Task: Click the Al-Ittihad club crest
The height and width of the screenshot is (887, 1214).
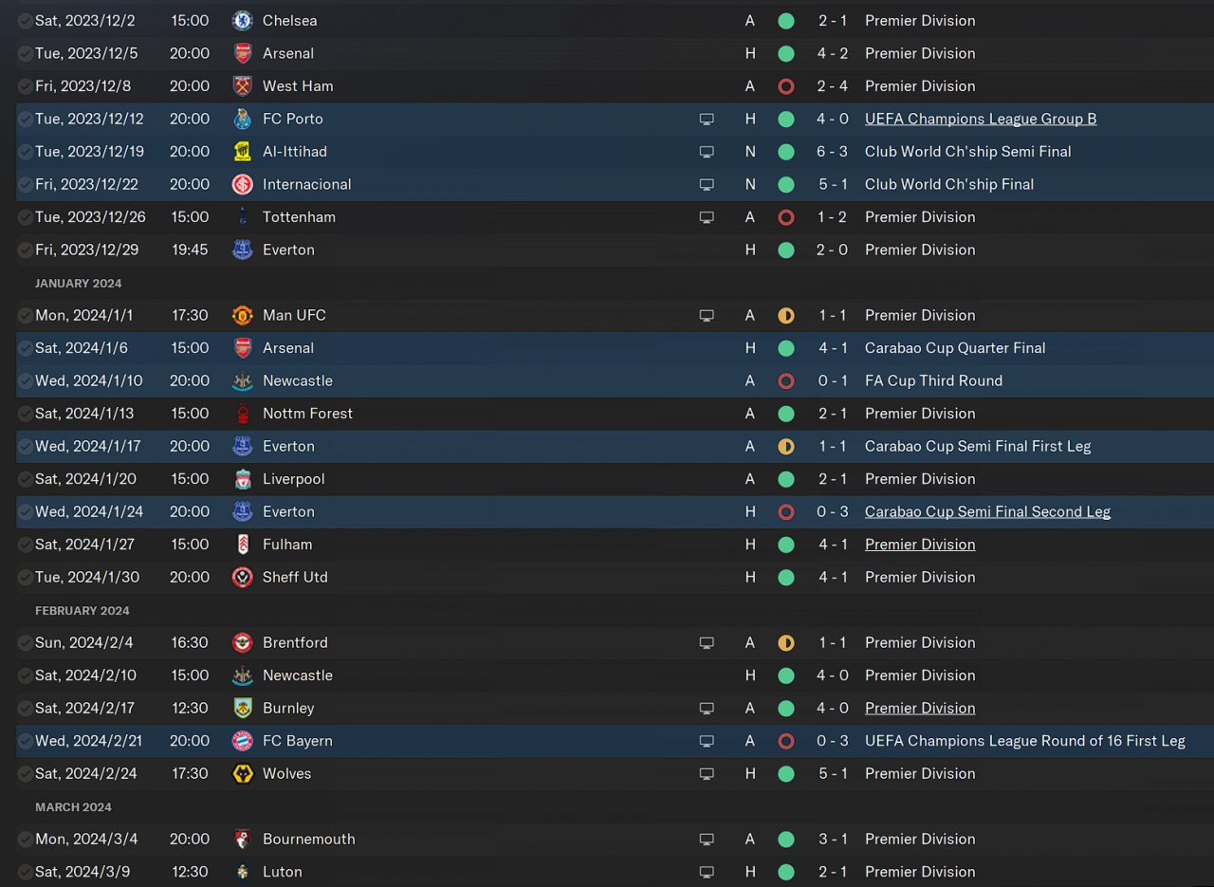Action: [243, 152]
